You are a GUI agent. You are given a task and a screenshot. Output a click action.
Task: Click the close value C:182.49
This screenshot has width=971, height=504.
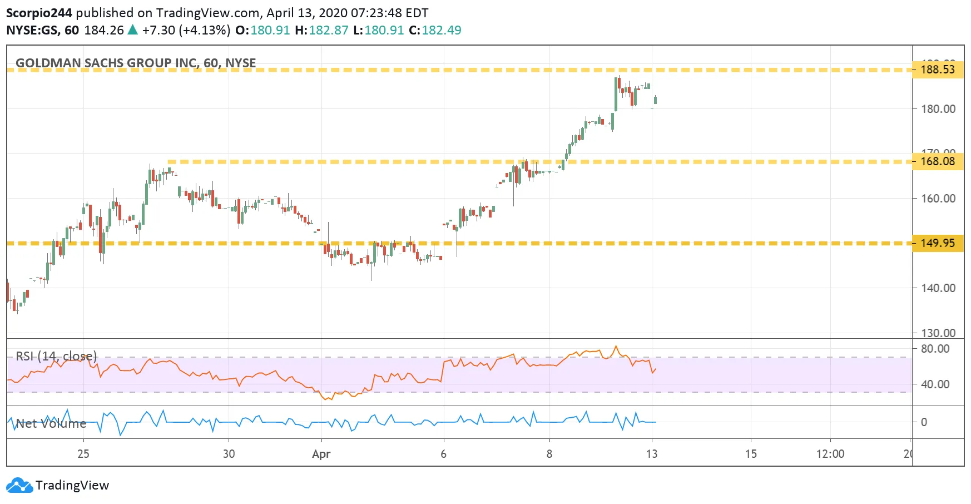(435, 30)
